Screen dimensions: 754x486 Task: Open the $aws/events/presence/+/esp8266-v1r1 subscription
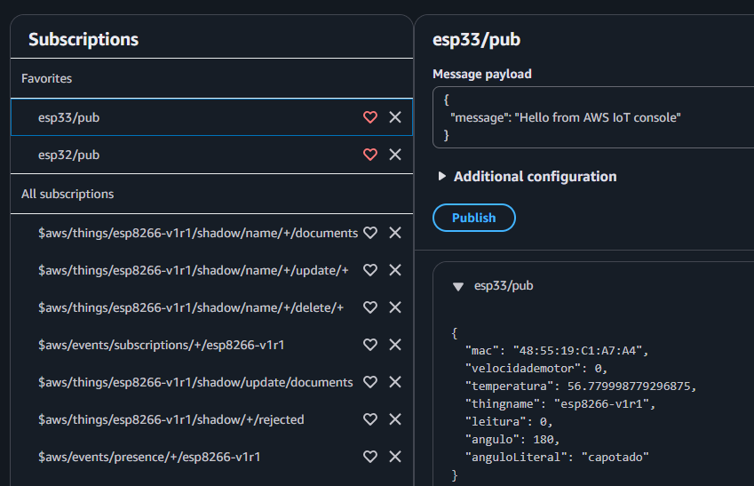pyautogui.click(x=149, y=457)
